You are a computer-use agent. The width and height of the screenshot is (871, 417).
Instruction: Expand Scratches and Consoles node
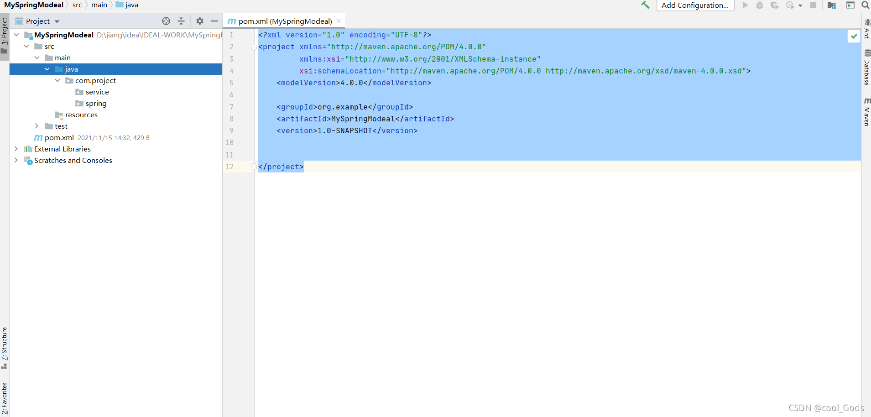[x=16, y=160]
